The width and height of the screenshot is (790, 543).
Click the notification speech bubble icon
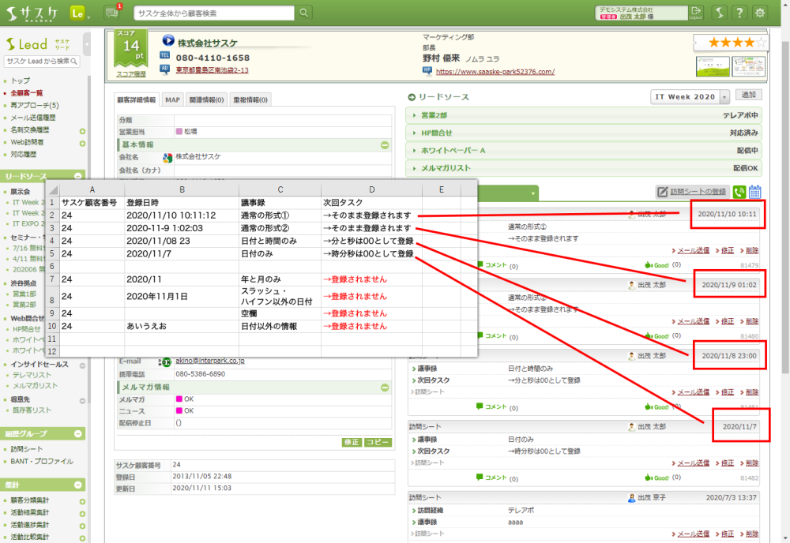[111, 13]
